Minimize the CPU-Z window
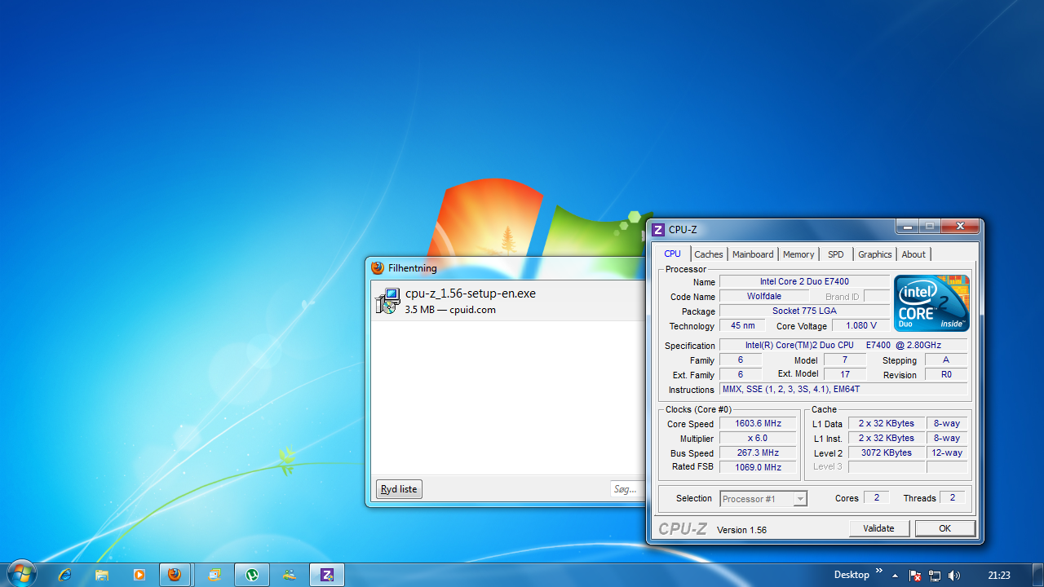This screenshot has height=587, width=1044. click(x=906, y=226)
